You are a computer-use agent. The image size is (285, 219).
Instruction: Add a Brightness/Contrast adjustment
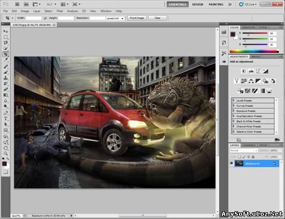click(244, 71)
